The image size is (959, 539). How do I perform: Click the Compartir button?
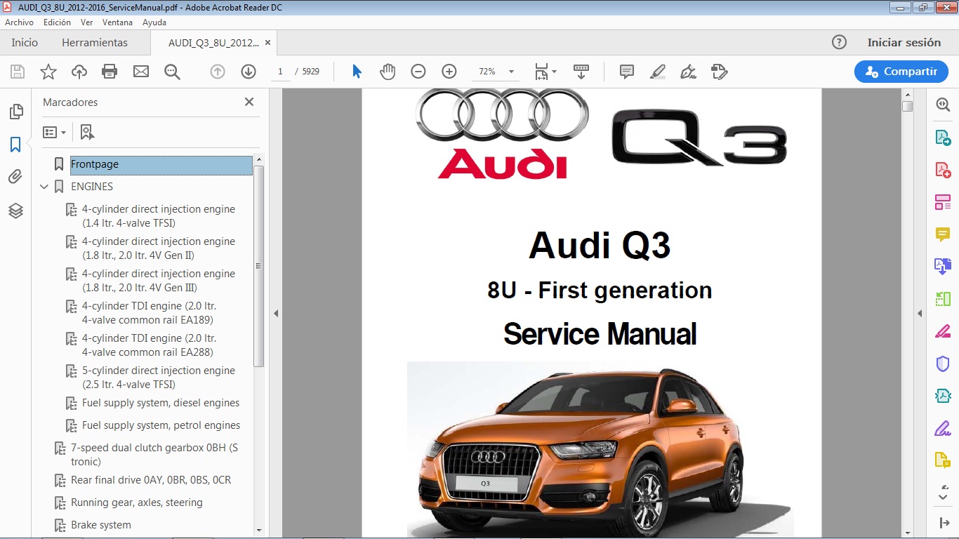(901, 71)
